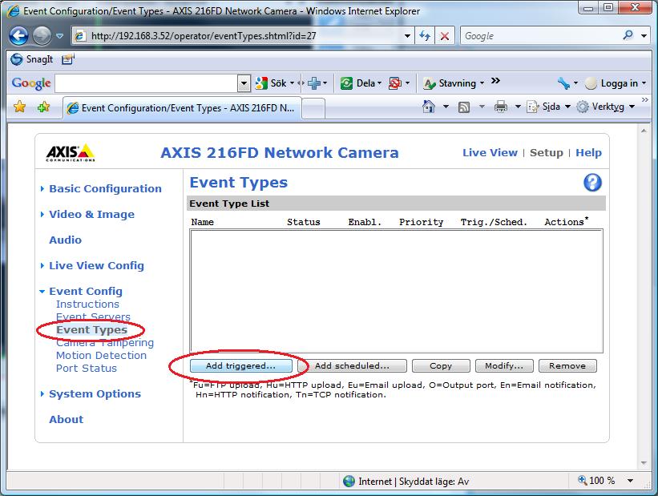Viewport: 658px width, 496px height.
Task: Collapse the Event Config menu
Action: coord(86,291)
